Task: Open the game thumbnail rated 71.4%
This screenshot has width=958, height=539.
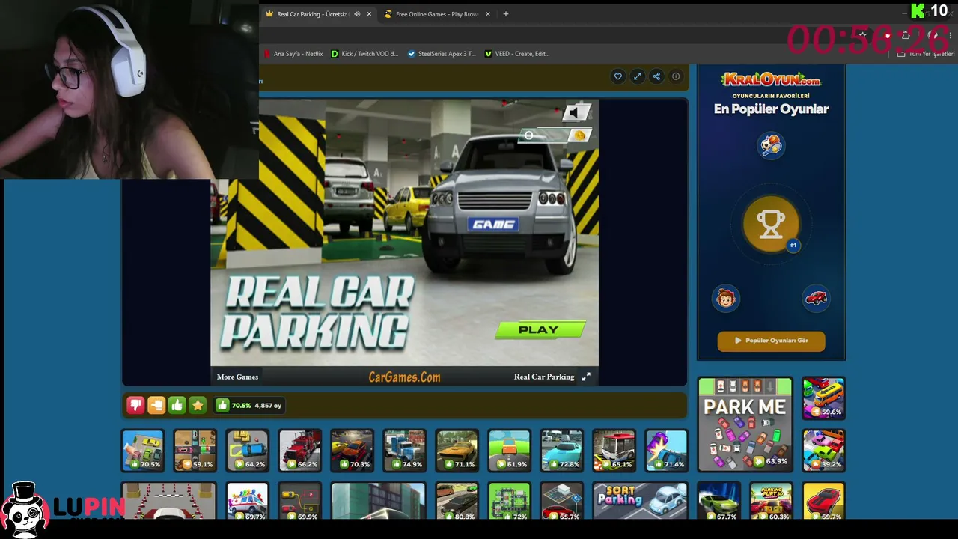Action: tap(666, 450)
